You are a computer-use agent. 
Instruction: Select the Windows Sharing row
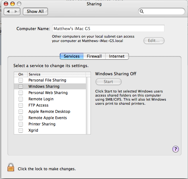point(50,87)
